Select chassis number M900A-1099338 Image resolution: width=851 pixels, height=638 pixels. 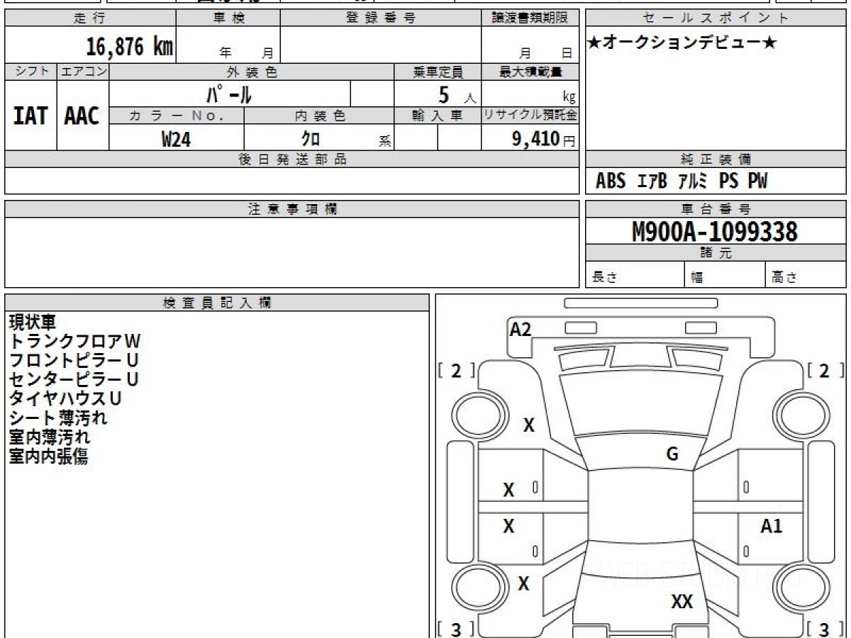pyautogui.click(x=715, y=232)
